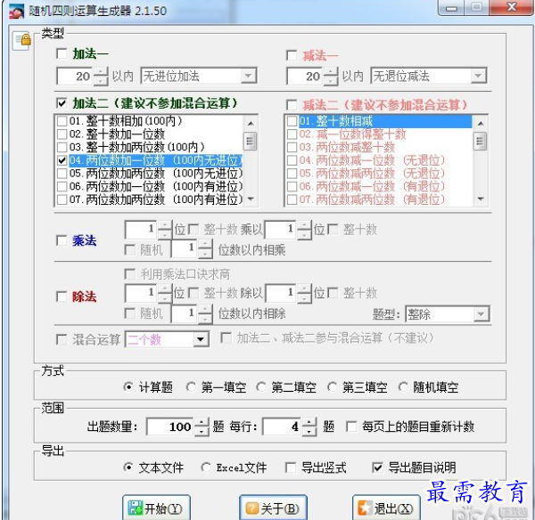Image resolution: width=535 pixels, height=520 pixels.
Task: Check 05.两位数加两位数 无进位 item
Action: (62, 173)
